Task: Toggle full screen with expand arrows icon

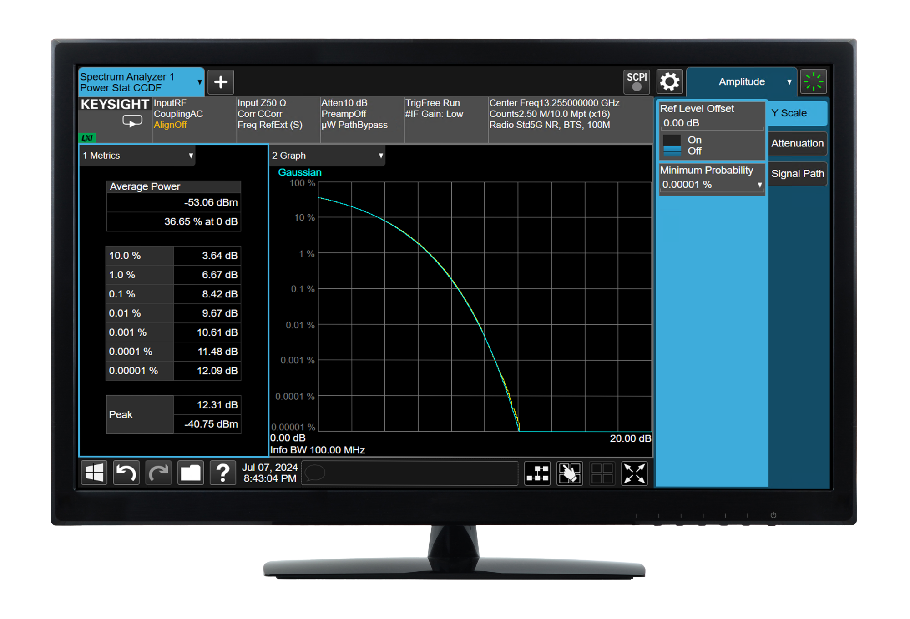Action: (634, 473)
